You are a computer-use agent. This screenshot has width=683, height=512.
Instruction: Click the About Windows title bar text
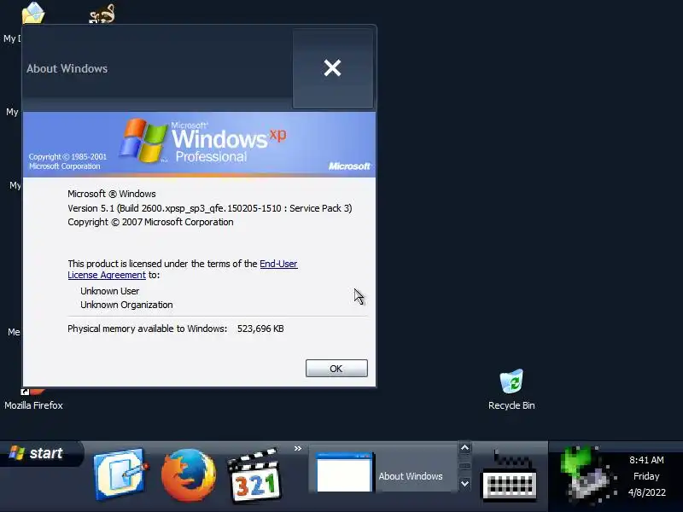click(x=67, y=68)
